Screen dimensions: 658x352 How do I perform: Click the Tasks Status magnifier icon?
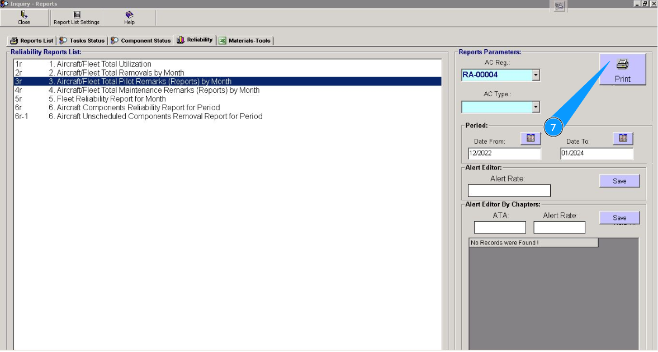click(63, 41)
